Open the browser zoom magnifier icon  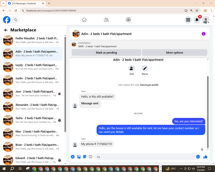[191, 11]
